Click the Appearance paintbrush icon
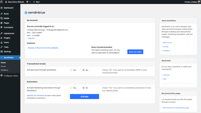Image resolution: width=201 pixels, height=113 pixels. coord(1,33)
